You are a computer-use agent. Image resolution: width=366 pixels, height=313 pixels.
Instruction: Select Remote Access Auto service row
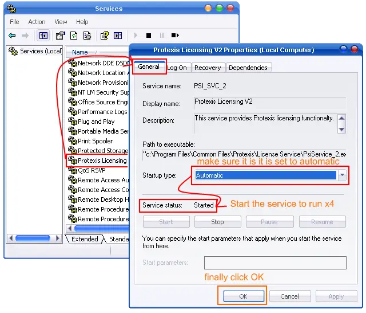(x=98, y=180)
